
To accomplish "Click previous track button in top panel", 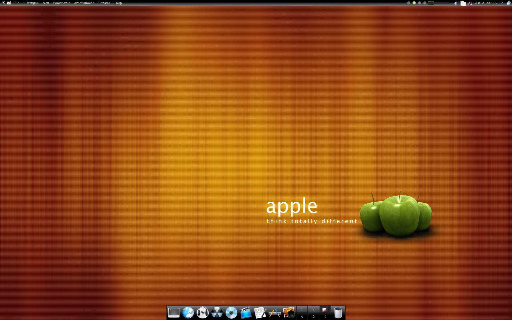I will [409, 3].
